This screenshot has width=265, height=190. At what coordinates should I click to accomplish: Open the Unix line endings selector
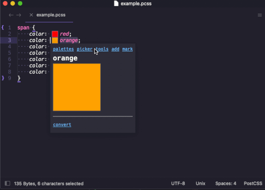(200, 183)
